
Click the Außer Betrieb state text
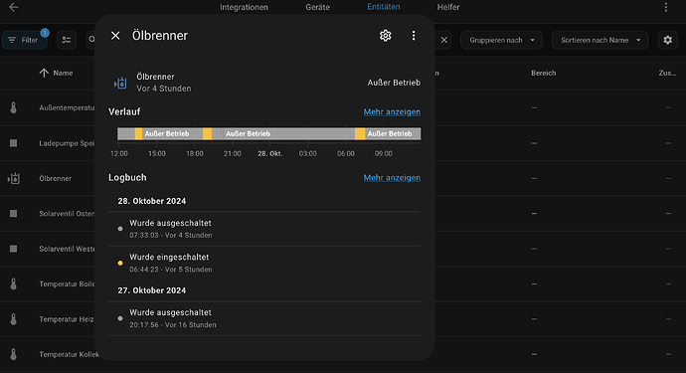(394, 83)
